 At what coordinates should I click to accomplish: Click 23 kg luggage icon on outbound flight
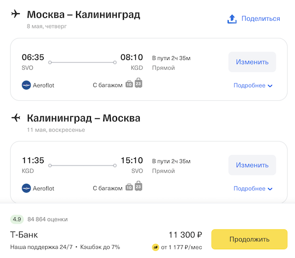tap(139, 83)
